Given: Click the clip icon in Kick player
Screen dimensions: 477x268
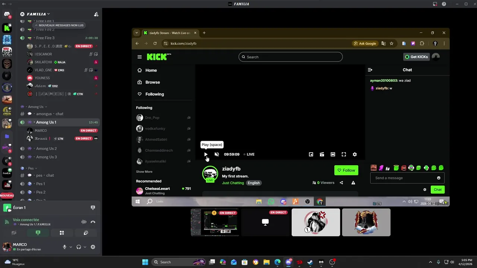Looking at the screenshot, I should (x=322, y=154).
